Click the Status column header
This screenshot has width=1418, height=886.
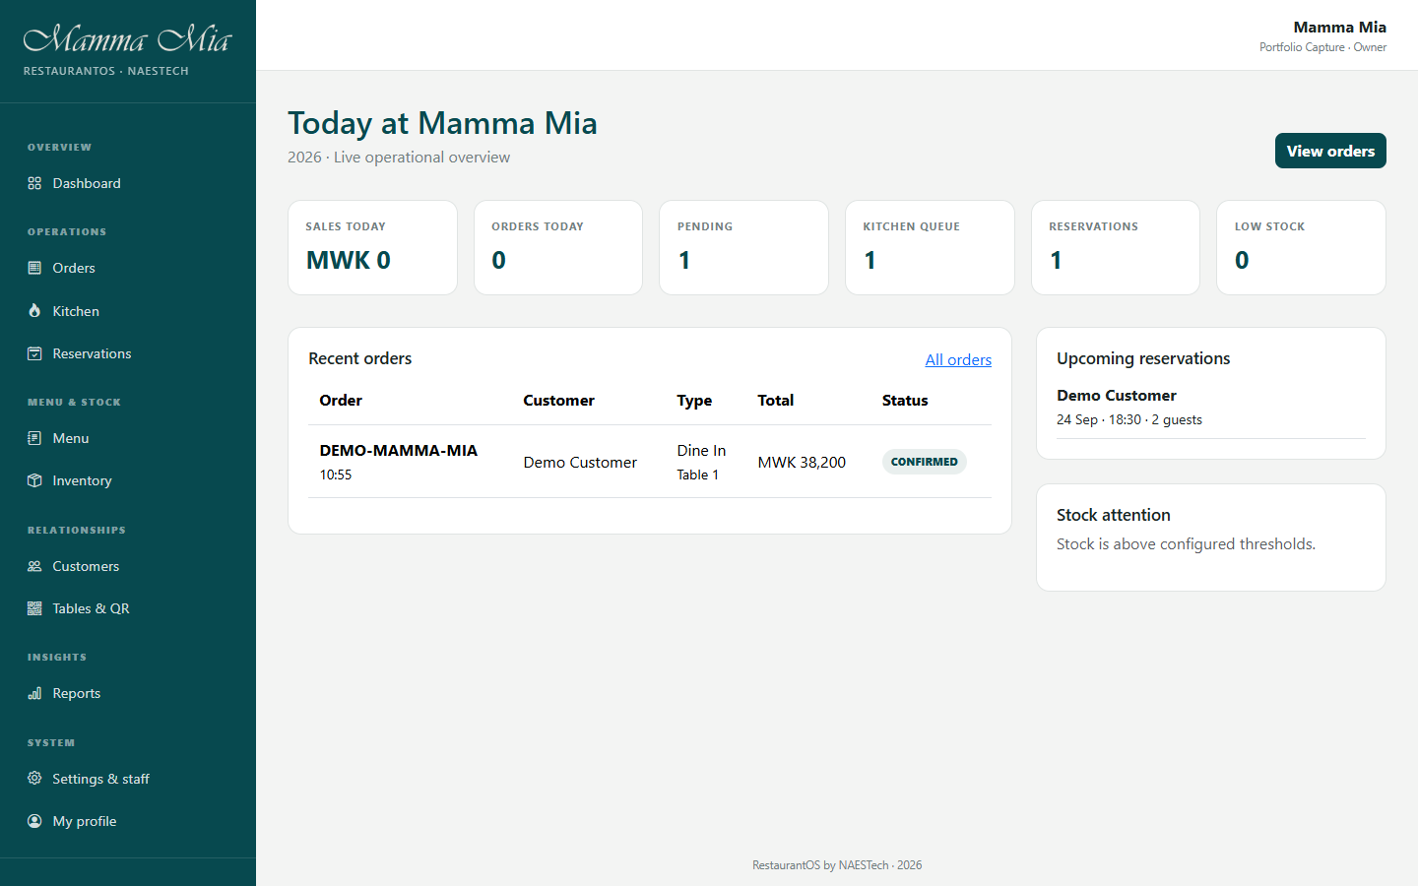click(905, 401)
